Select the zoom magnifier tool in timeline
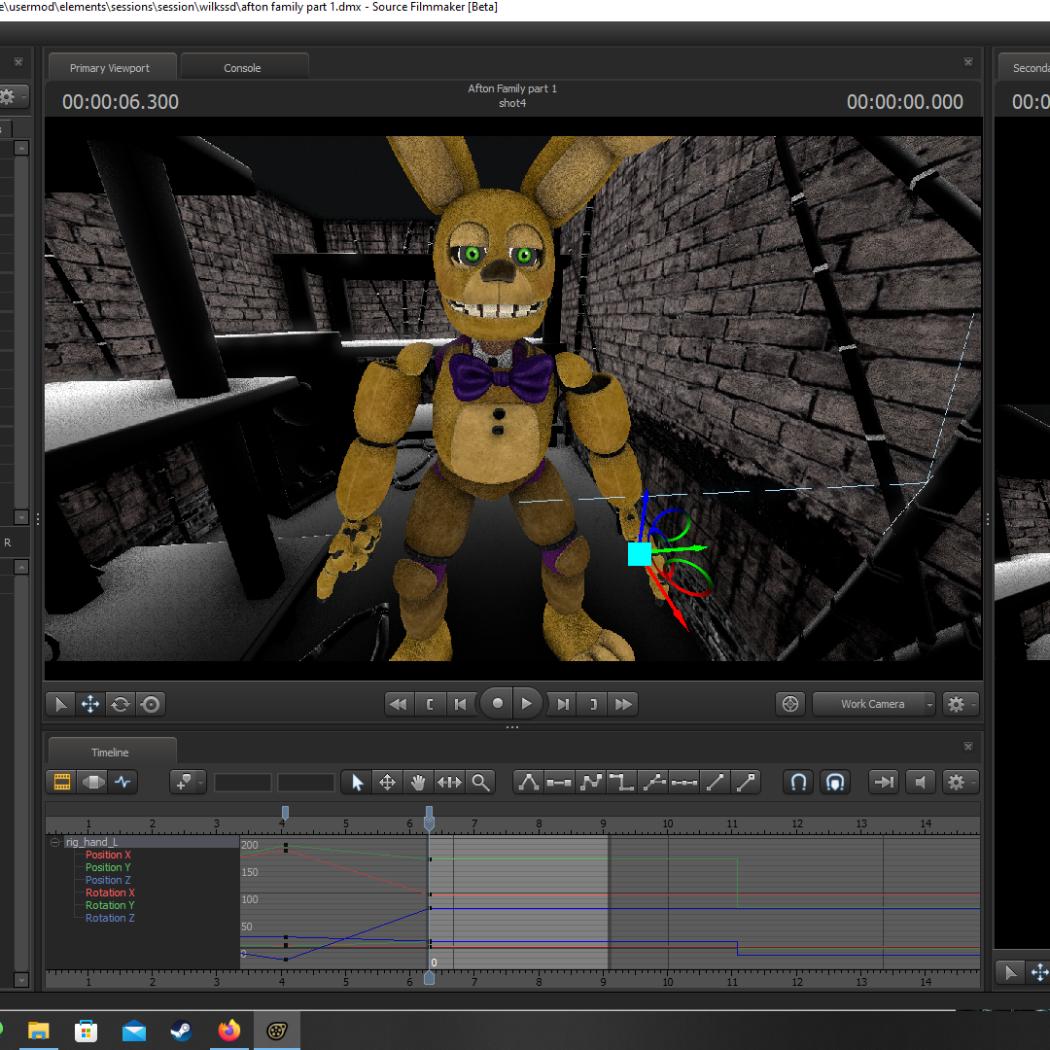This screenshot has height=1050, width=1050. pos(480,782)
